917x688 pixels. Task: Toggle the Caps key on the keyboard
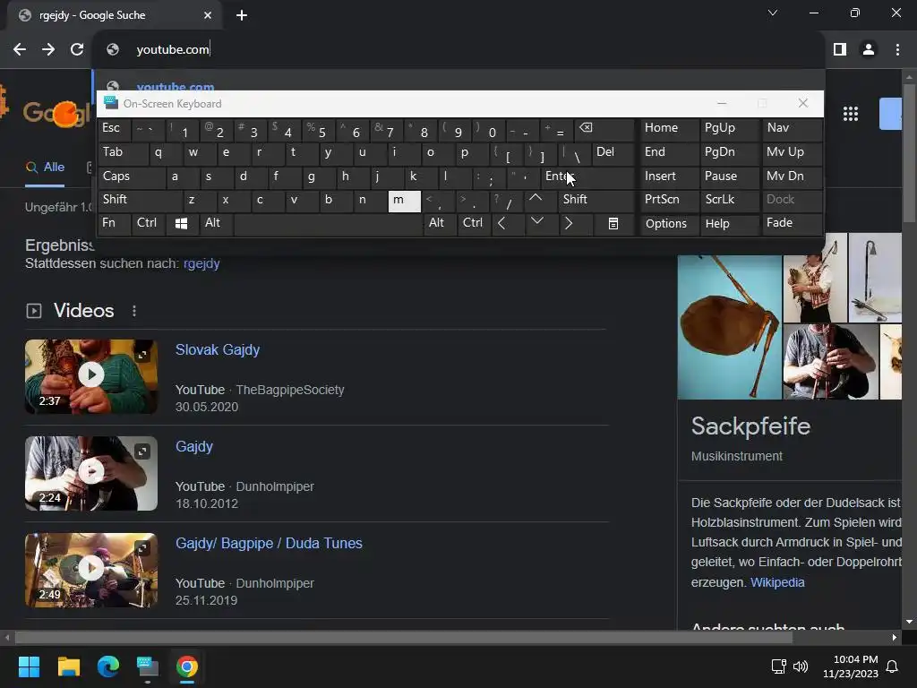[131, 176]
